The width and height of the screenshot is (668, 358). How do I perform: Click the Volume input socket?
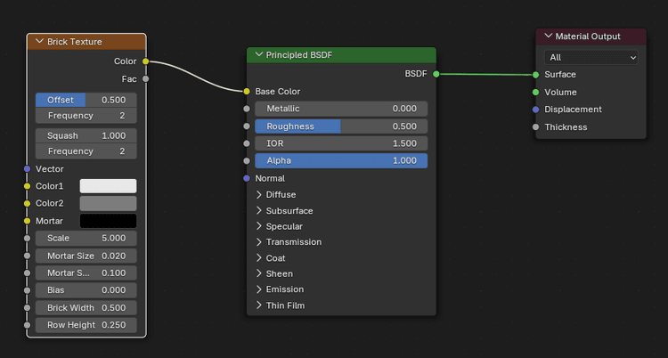coord(535,92)
